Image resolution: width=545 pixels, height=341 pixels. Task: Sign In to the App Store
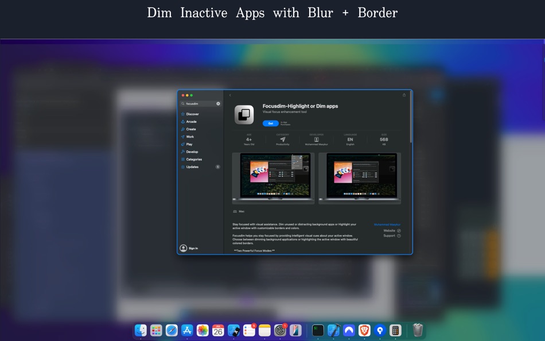tap(189, 248)
